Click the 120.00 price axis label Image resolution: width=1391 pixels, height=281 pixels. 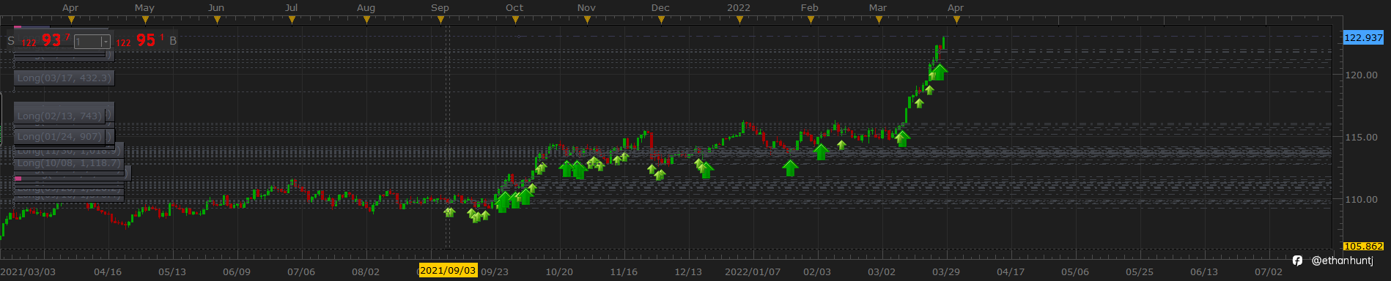[1361, 75]
